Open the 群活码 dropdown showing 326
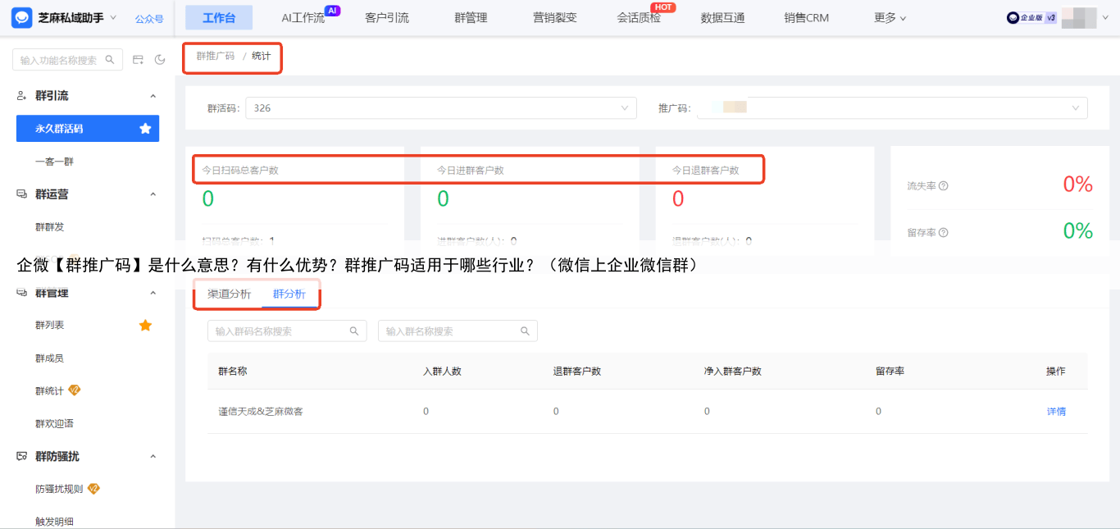1120x529 pixels. coord(440,108)
